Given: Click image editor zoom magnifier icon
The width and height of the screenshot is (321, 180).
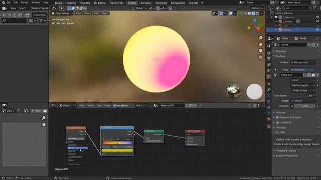Looking at the screenshot, I should [44, 118].
